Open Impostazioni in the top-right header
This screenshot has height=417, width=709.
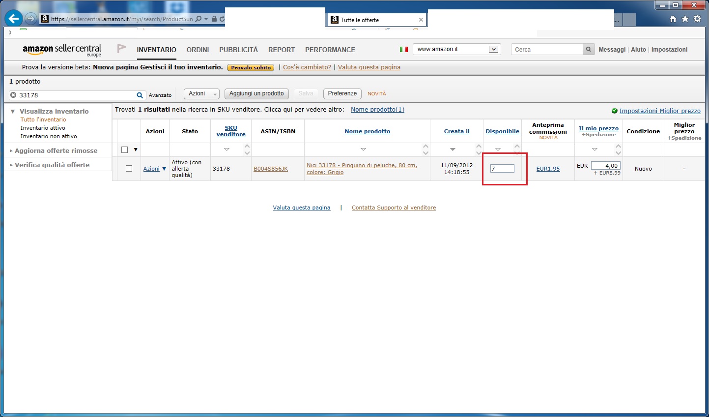[669, 50]
